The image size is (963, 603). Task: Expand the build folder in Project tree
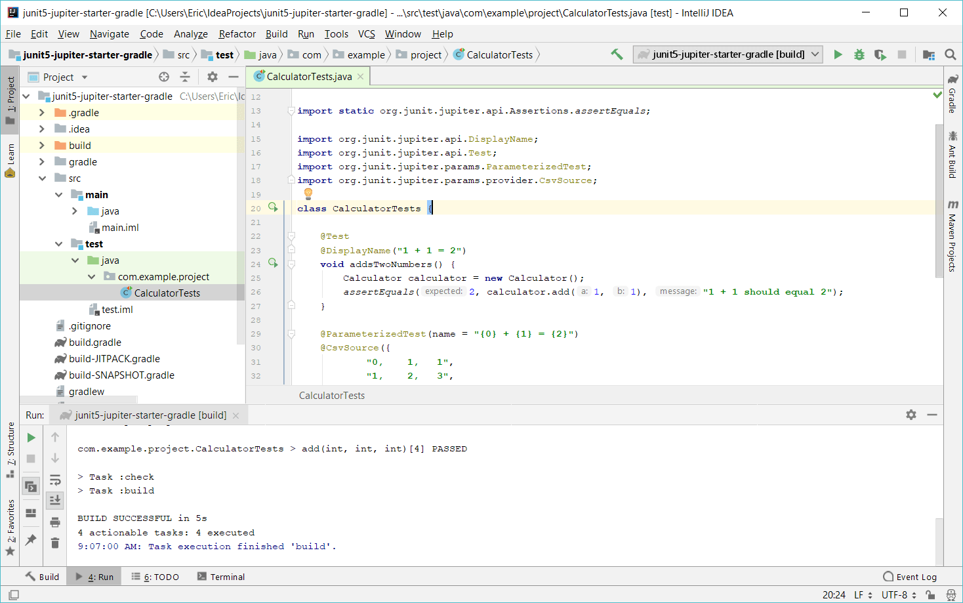[x=42, y=146]
